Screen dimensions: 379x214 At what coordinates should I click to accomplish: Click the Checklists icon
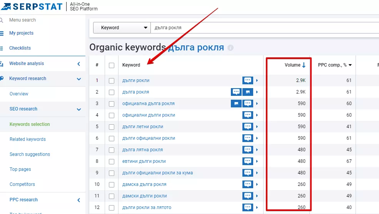coord(2,48)
